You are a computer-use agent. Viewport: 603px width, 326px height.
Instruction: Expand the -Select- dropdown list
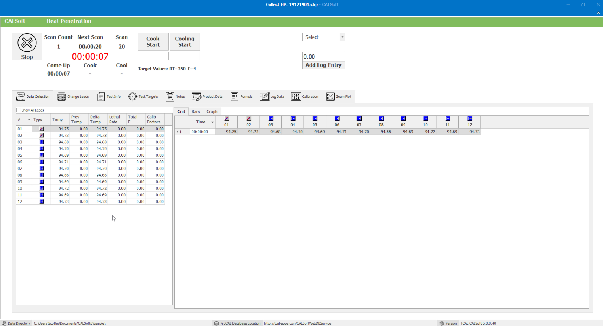(x=342, y=37)
